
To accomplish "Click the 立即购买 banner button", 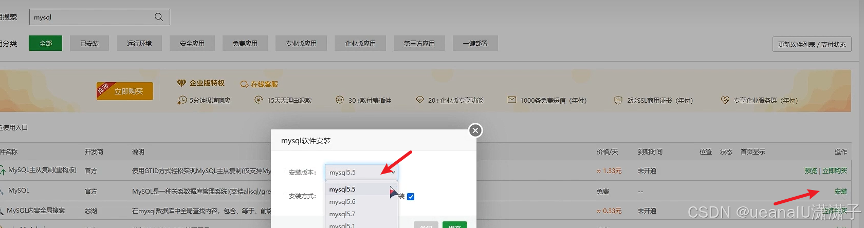I will tap(125, 91).
